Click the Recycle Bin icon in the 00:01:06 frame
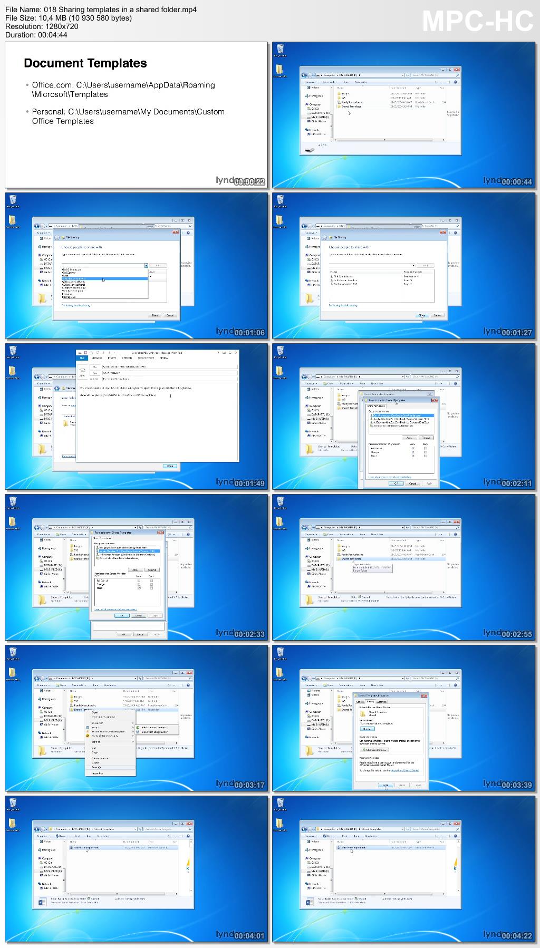 [x=13, y=201]
